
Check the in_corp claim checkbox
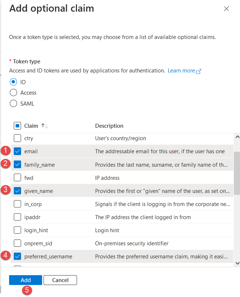[x=17, y=204]
